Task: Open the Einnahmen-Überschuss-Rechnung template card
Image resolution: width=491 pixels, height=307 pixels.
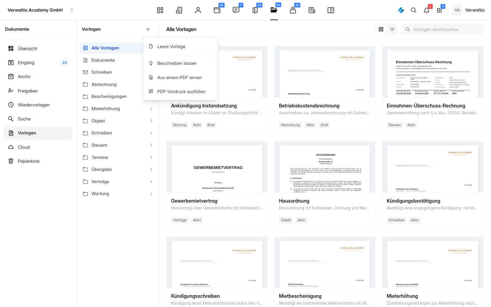Action: point(432,91)
